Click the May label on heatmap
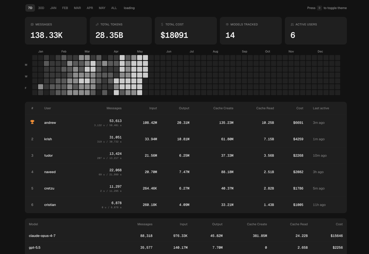 (140, 52)
